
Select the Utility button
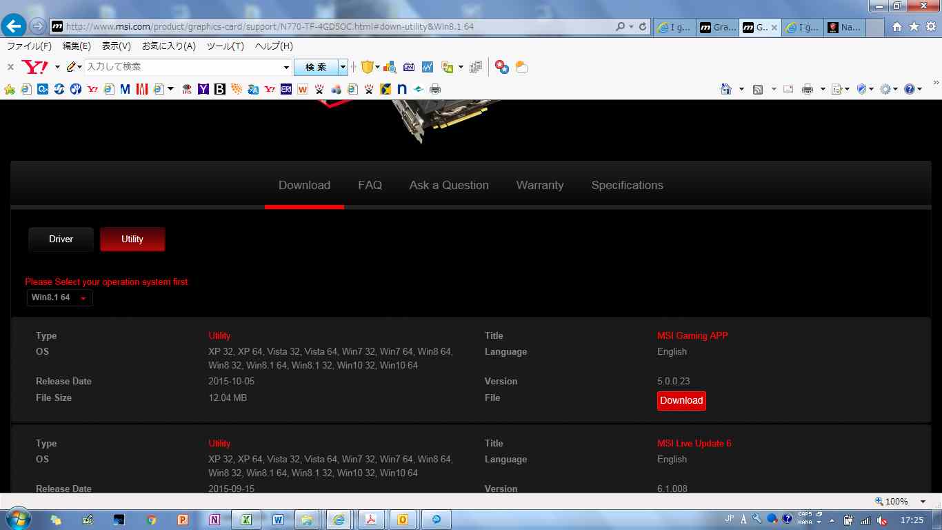pyautogui.click(x=132, y=239)
